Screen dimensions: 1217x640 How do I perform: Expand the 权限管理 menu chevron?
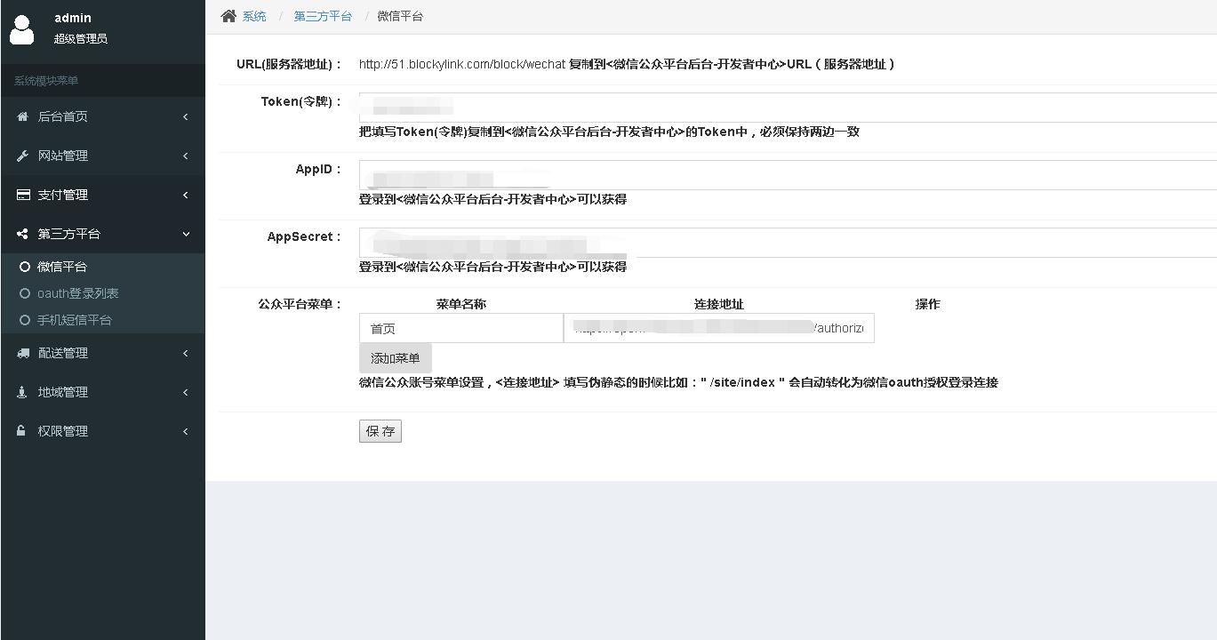pos(186,431)
